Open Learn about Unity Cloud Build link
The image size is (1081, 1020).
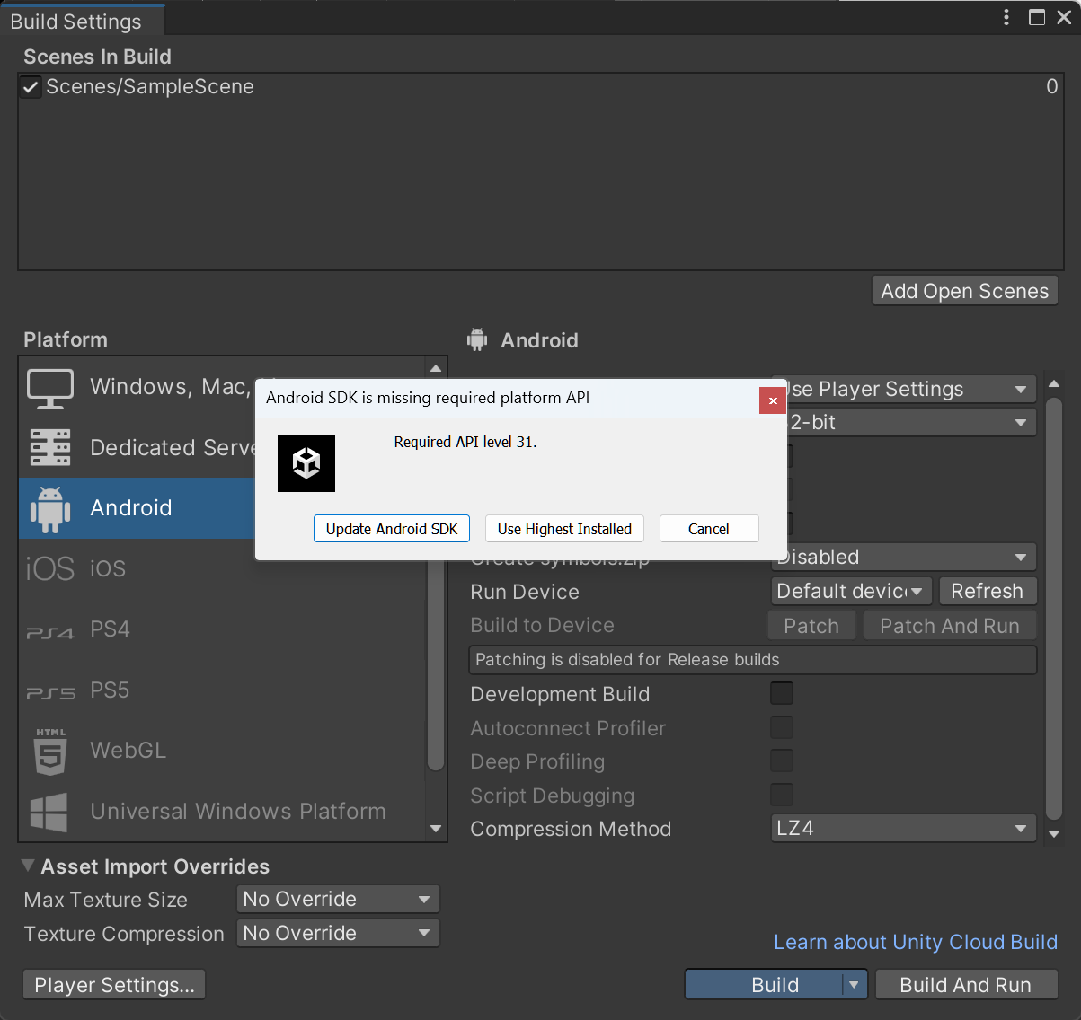point(916,942)
